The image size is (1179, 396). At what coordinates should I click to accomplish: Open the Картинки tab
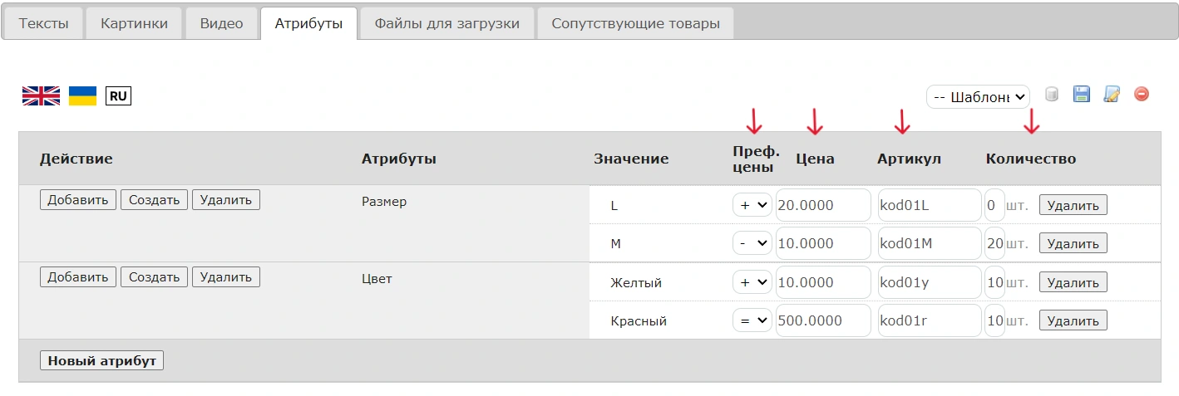134,23
